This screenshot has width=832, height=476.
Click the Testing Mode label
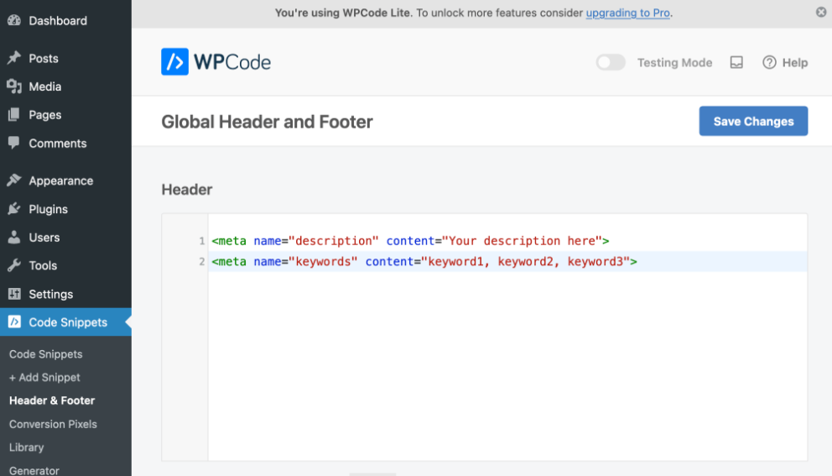pos(674,62)
